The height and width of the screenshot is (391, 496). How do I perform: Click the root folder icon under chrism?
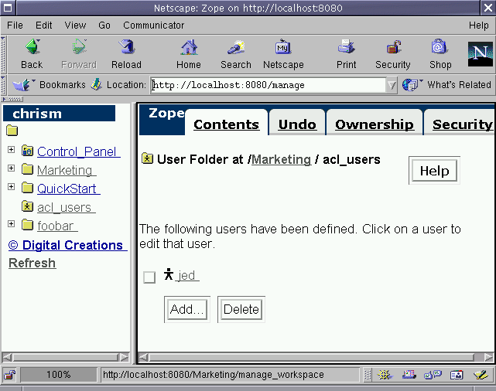click(x=12, y=131)
